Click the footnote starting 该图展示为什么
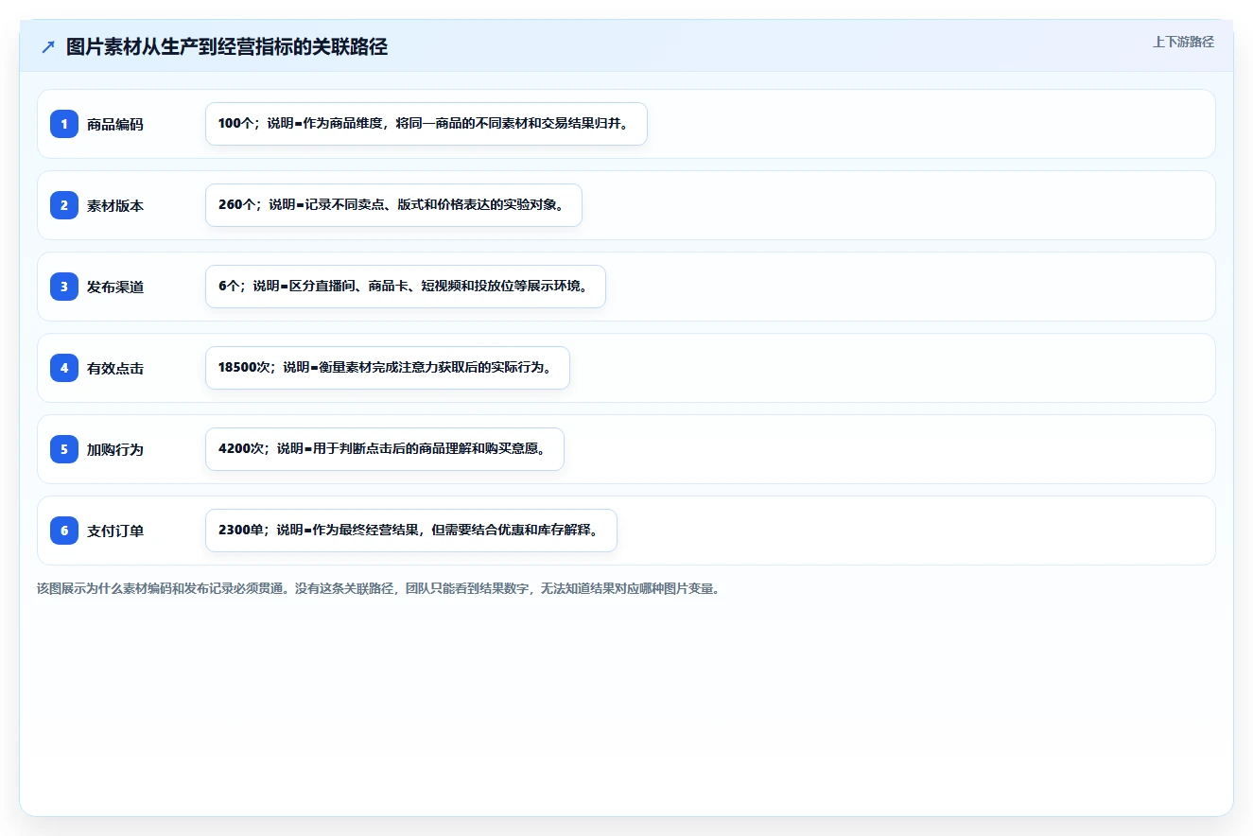The image size is (1253, 836). point(378,588)
